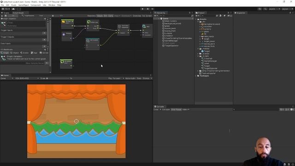Expand the Packages folder in Project

[x=196, y=76]
